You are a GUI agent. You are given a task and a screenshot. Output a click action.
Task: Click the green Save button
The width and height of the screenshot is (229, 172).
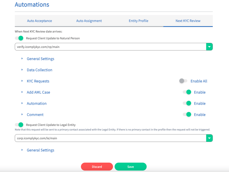(130, 167)
